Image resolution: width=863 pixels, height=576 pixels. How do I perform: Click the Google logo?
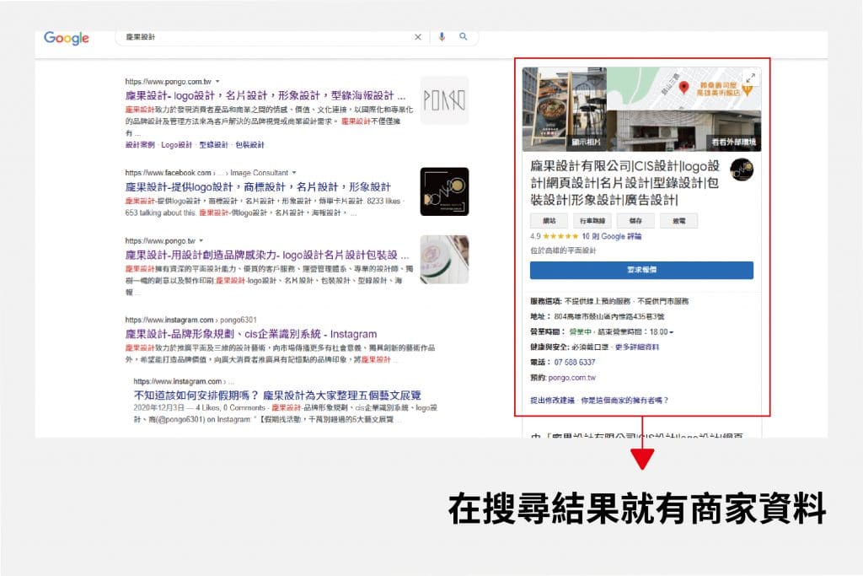pyautogui.click(x=66, y=38)
